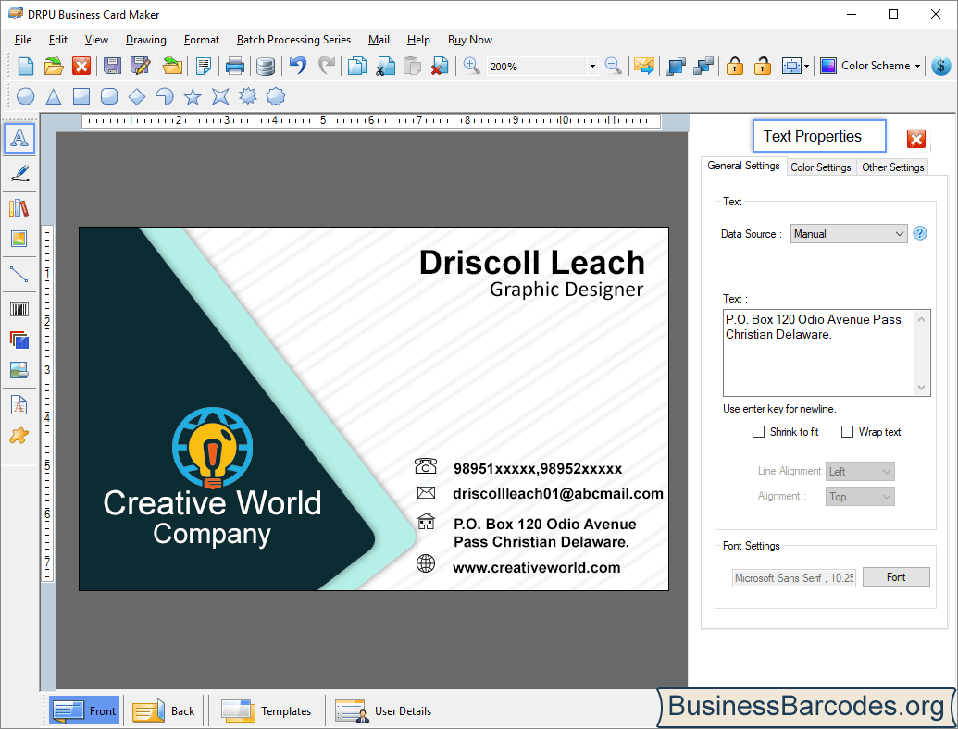
Task: Click inside the Text entry box
Action: [819, 352]
